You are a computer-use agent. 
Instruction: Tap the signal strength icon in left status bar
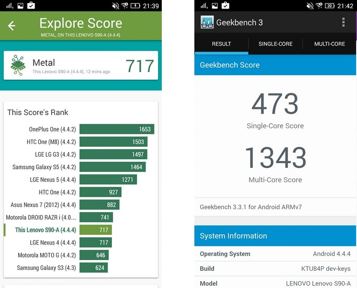(10, 6)
